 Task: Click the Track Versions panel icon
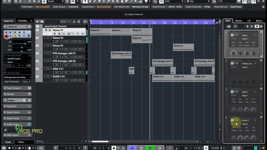point(29,88)
